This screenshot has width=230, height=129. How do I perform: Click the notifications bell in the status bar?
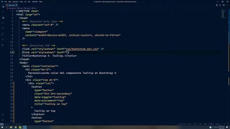[227, 124]
